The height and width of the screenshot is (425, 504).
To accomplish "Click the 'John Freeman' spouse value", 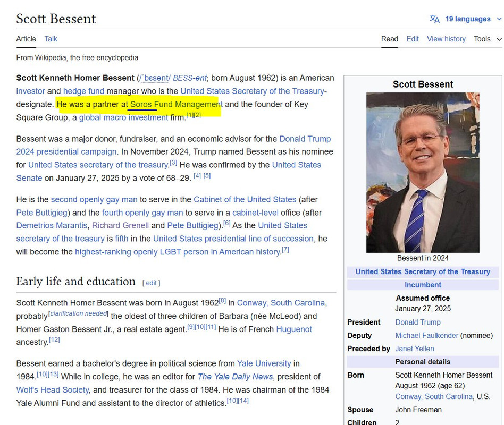I will click(x=418, y=410).
